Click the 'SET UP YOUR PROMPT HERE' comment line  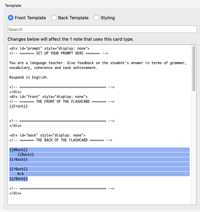[x=59, y=53]
